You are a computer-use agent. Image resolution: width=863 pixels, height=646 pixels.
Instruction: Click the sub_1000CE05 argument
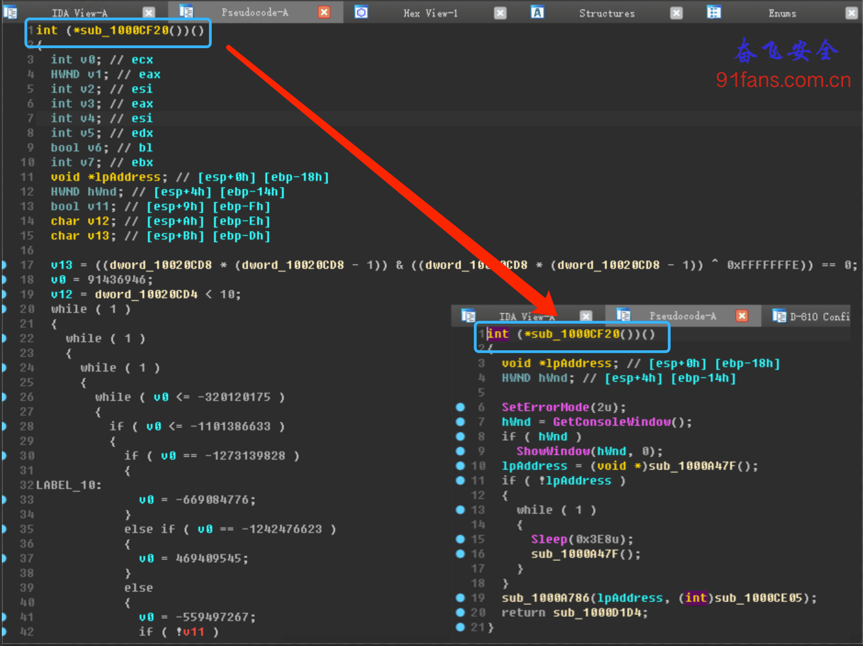pyautogui.click(x=758, y=598)
